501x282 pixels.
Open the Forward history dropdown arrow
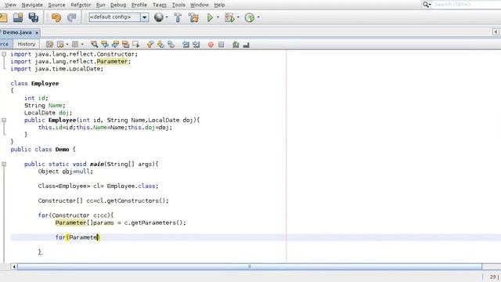point(82,45)
